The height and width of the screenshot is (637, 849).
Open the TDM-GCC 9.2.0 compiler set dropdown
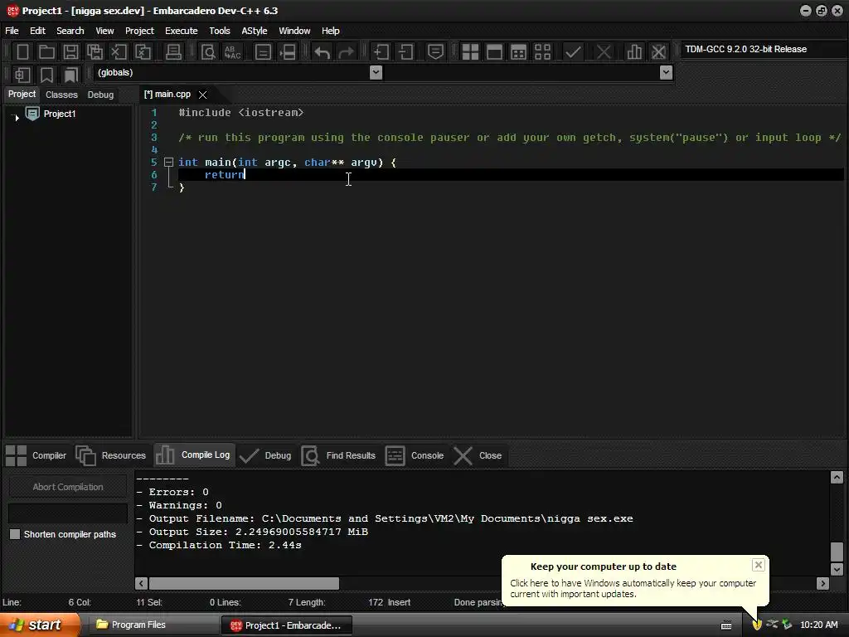tap(763, 49)
